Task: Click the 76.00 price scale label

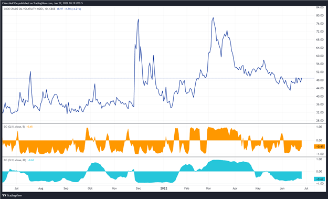Action: (320, 24)
